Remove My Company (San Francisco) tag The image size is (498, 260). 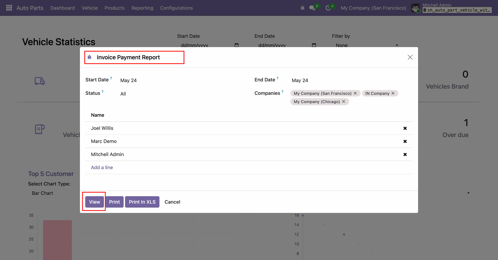(x=355, y=93)
